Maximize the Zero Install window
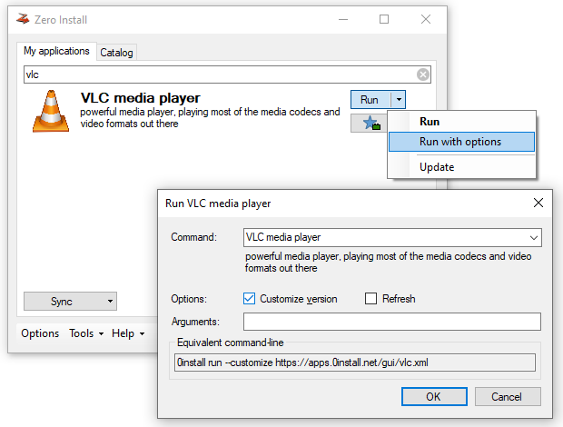This screenshot has width=563, height=427. [384, 19]
